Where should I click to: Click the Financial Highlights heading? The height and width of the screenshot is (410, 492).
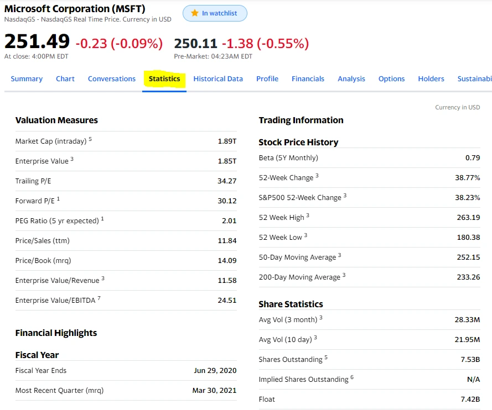point(56,333)
